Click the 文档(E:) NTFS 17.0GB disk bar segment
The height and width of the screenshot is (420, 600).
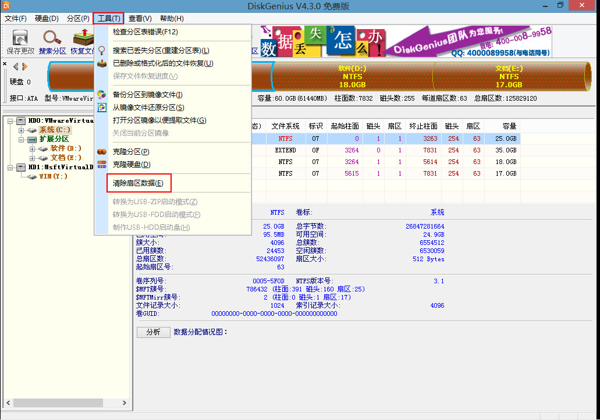(509, 77)
